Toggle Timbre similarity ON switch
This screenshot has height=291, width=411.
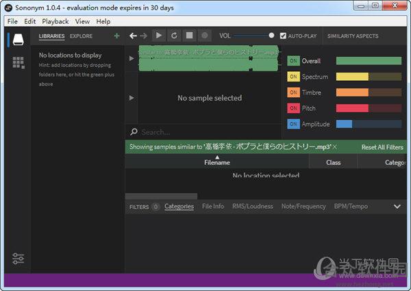point(293,92)
